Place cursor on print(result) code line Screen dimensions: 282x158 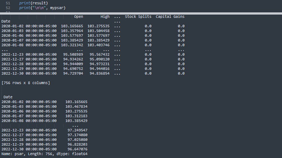(x=33, y=3)
